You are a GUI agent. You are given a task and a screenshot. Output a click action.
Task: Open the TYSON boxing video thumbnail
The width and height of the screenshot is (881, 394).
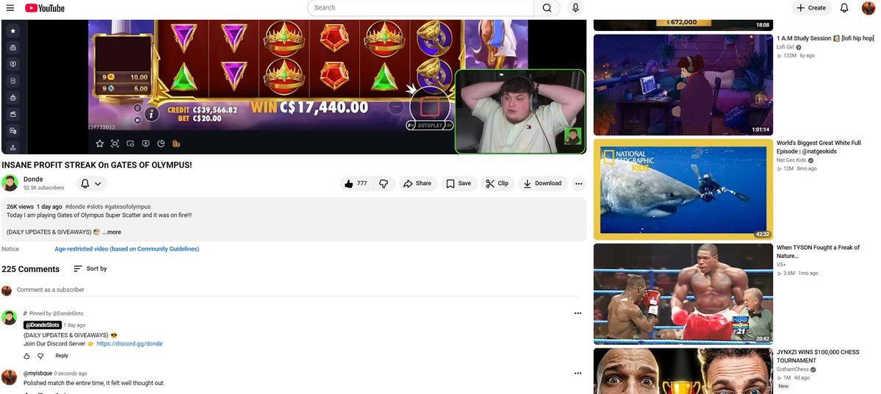click(x=683, y=294)
